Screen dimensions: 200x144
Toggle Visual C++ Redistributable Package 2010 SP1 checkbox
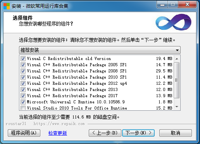(x=23, y=77)
